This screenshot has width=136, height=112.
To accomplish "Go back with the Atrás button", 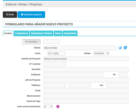I will coord(10,14).
